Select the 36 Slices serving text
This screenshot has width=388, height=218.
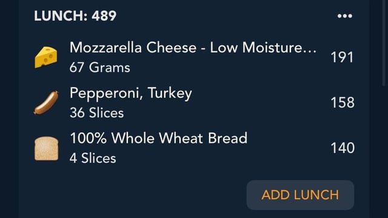point(97,113)
